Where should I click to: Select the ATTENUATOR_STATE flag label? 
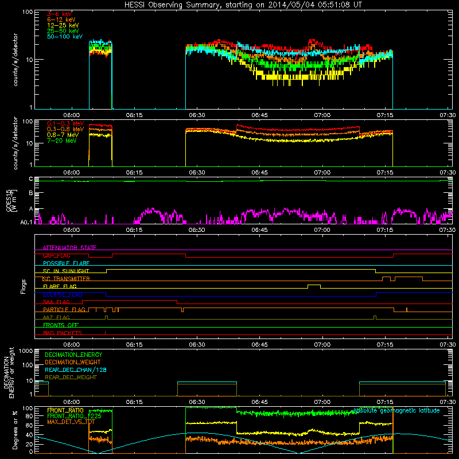(69, 248)
